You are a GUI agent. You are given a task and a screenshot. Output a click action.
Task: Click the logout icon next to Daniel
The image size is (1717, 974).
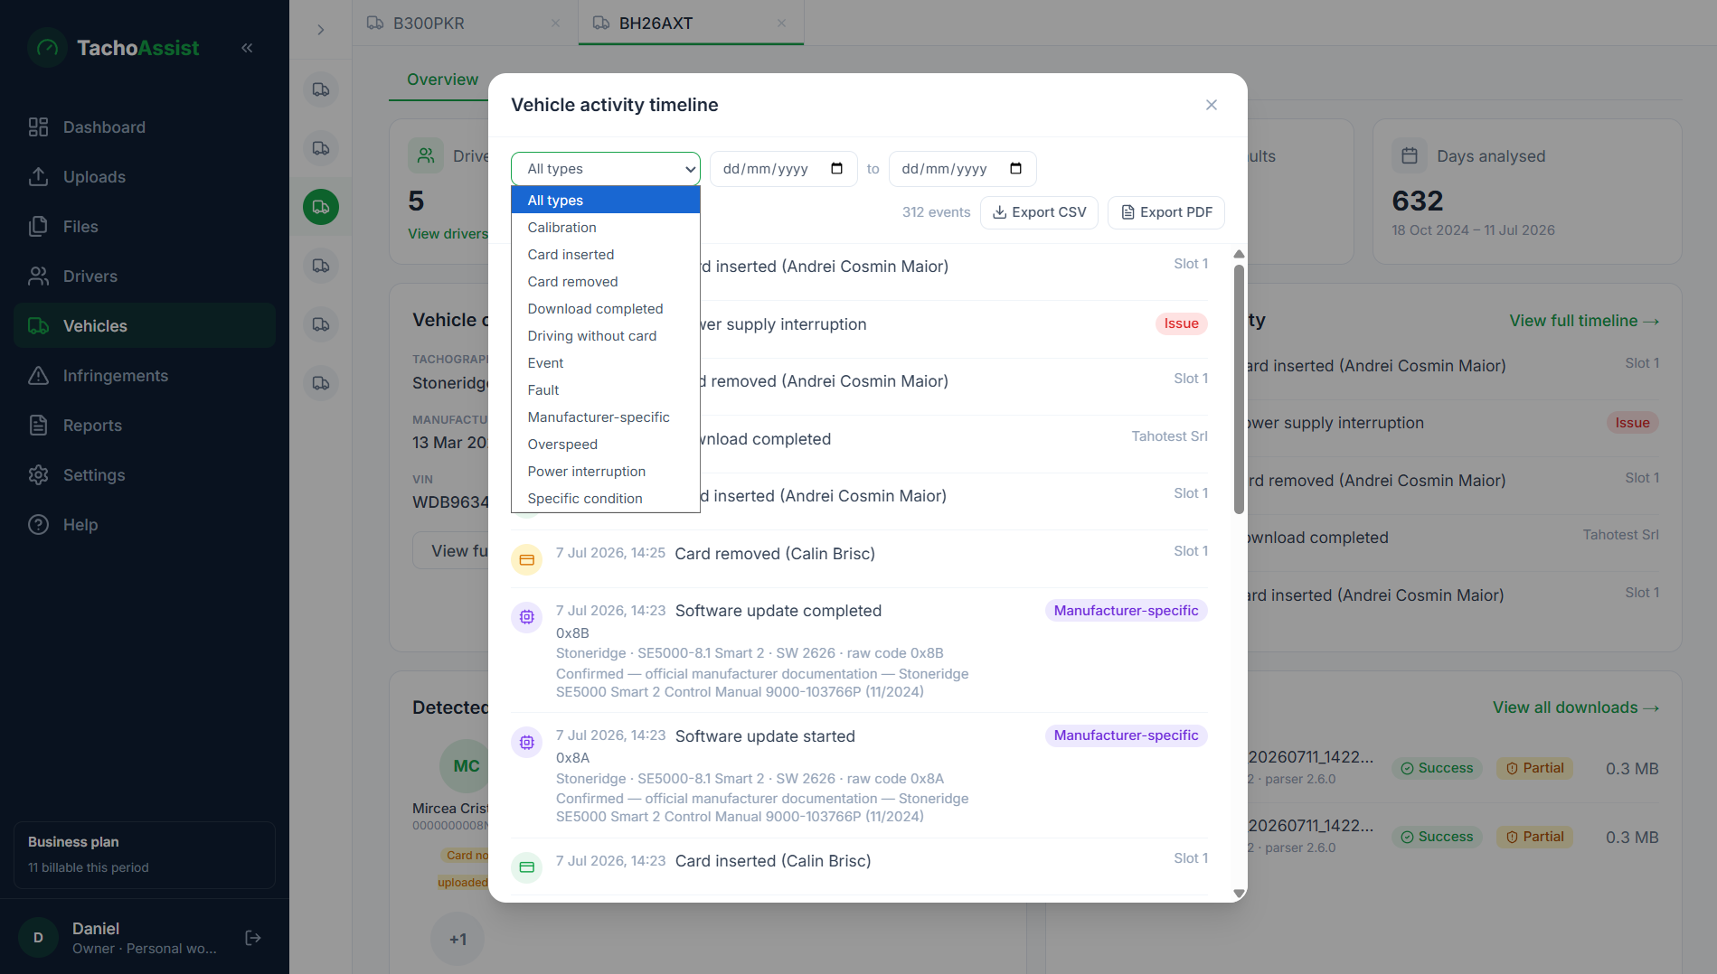click(253, 938)
